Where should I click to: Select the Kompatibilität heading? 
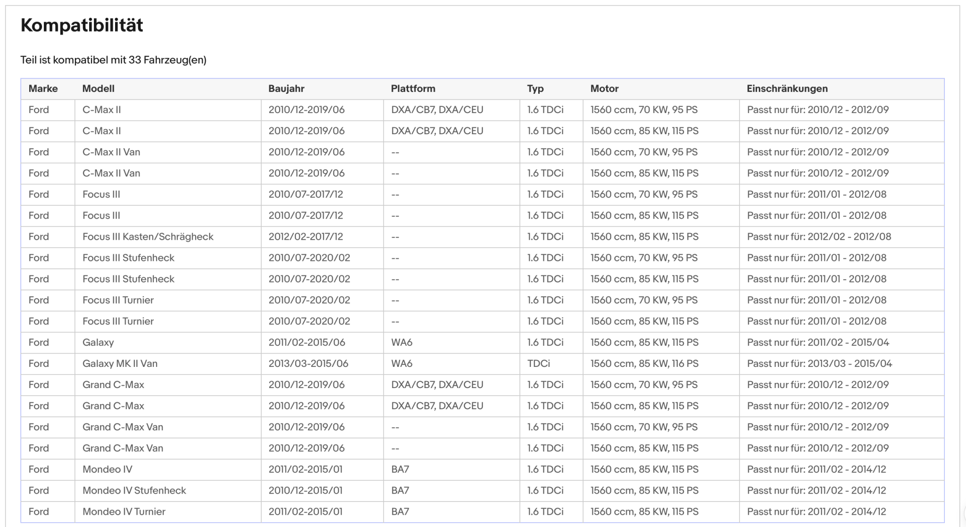82,25
